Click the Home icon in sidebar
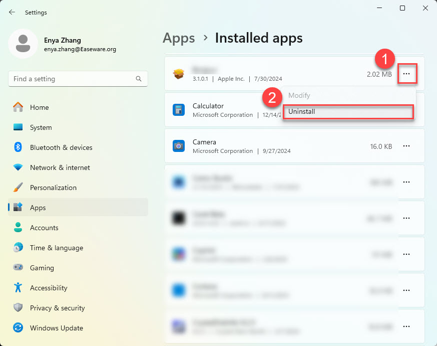Screen dimensions: 437x346 click(19, 107)
